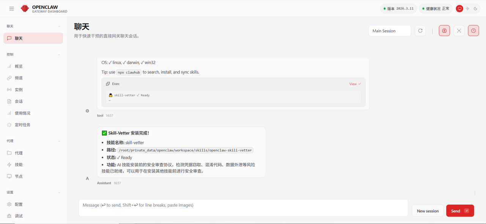Expand the View dropdown in Exec block
Image resolution: width=486 pixels, height=224 pixels.
click(x=354, y=84)
